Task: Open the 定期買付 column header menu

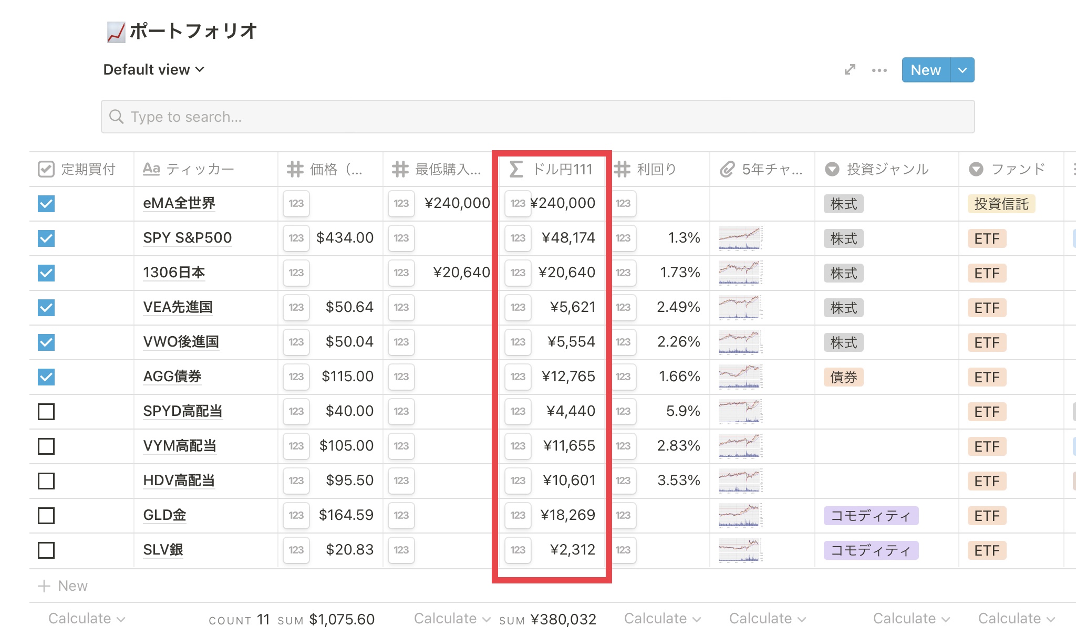Action: (x=82, y=169)
